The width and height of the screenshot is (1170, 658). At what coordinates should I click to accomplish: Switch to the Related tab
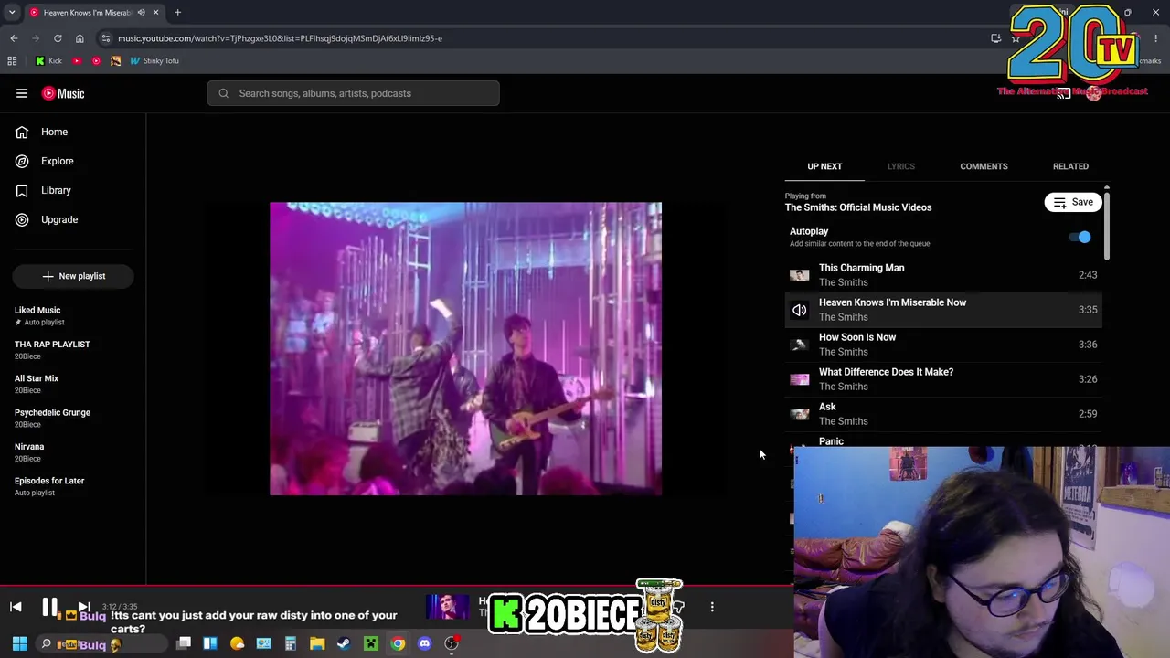click(1070, 166)
